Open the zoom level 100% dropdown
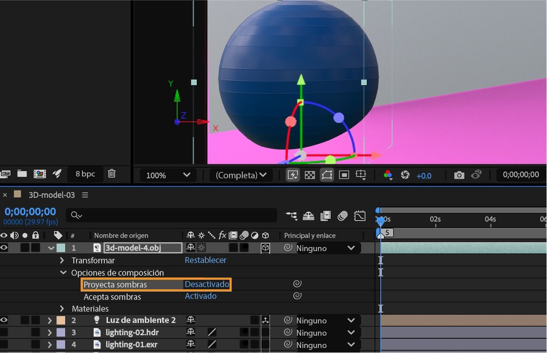The image size is (547, 353). 167,175
